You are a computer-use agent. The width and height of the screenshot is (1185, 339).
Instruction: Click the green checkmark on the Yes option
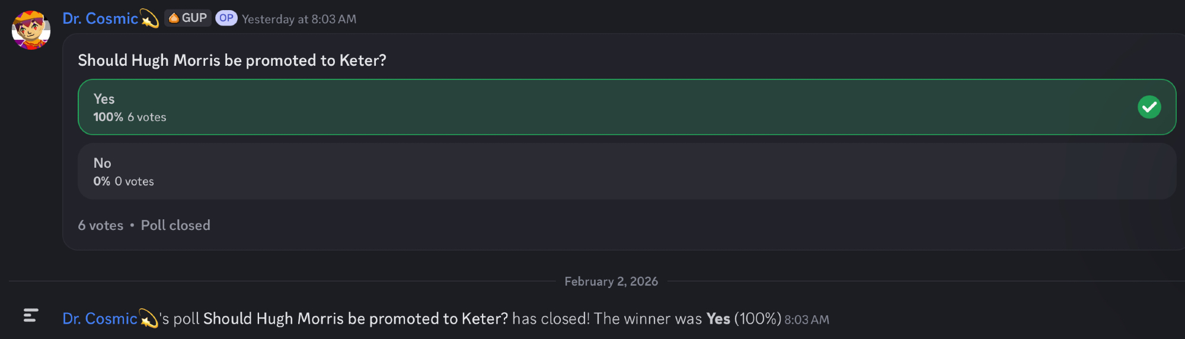click(x=1149, y=107)
